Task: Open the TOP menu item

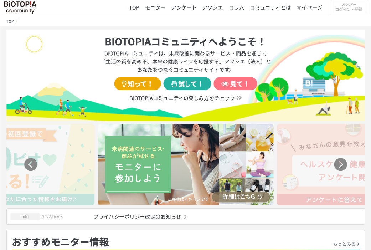Action: 134,8
